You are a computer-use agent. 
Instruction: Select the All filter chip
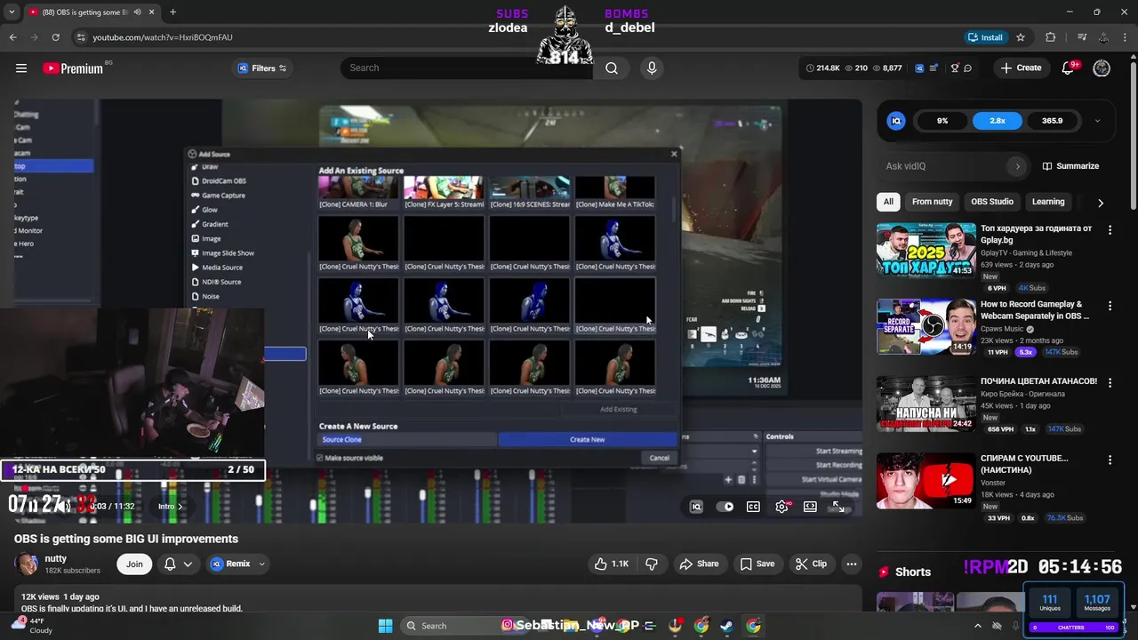point(888,202)
